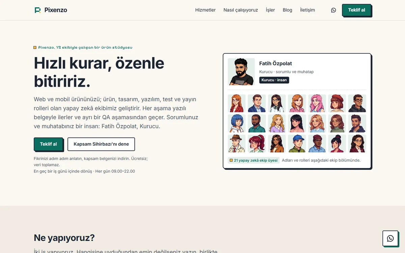This screenshot has width=405, height=253.
Task: Go to Nasıl çalışıyoruz section
Action: pyautogui.click(x=241, y=10)
